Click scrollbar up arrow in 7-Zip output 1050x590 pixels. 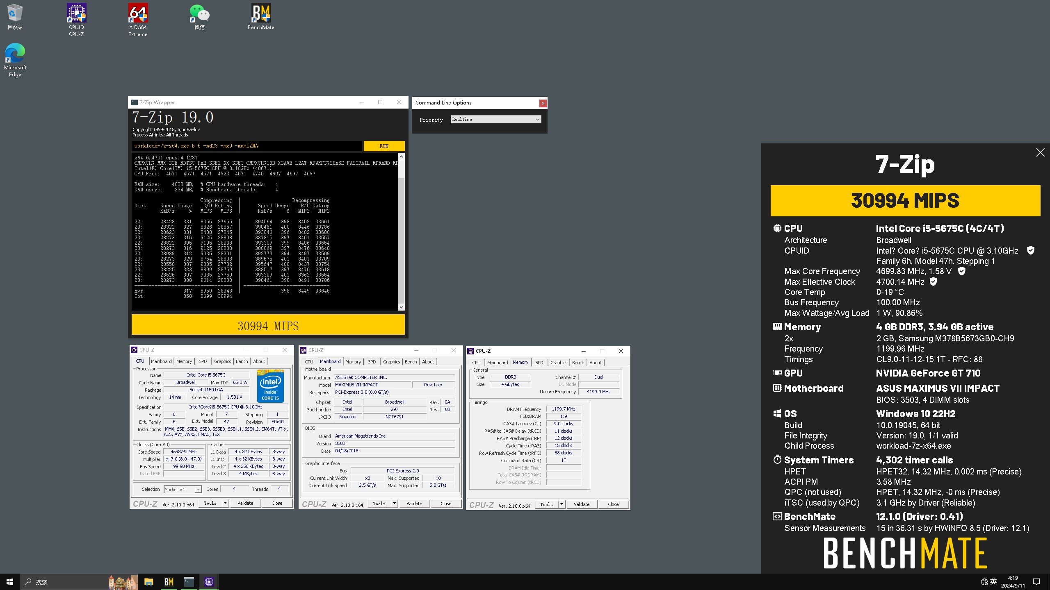coord(401,157)
